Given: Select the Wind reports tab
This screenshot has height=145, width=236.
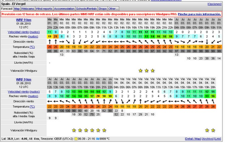Looking at the screenshot, I should 44,9.
